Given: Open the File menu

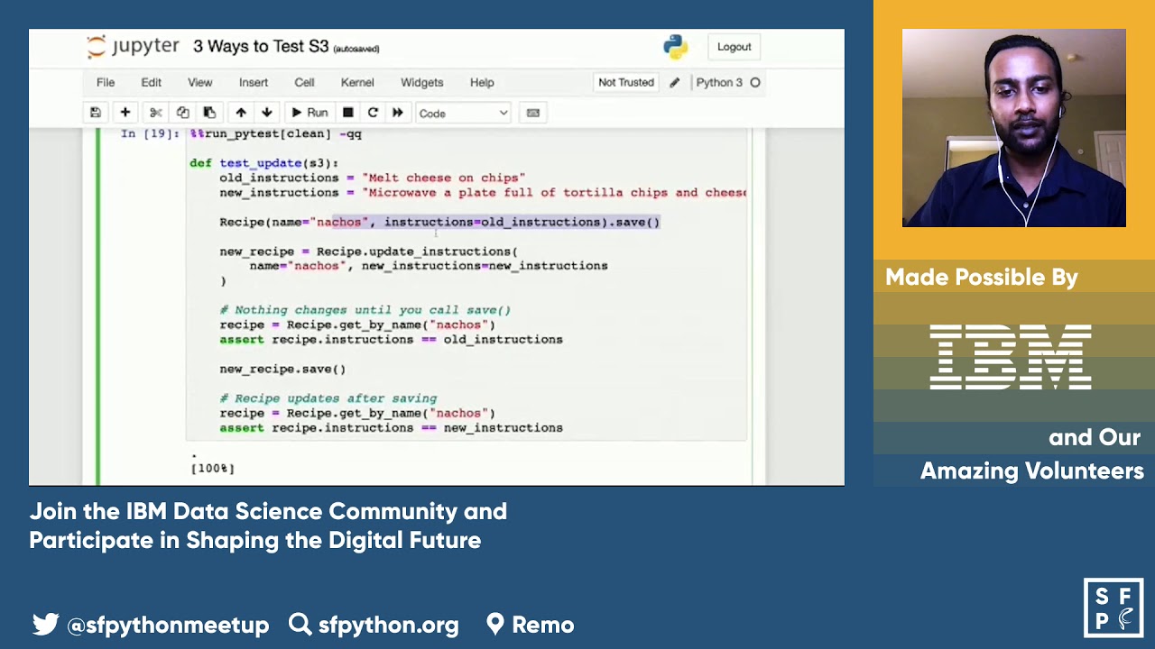Looking at the screenshot, I should pos(106,82).
